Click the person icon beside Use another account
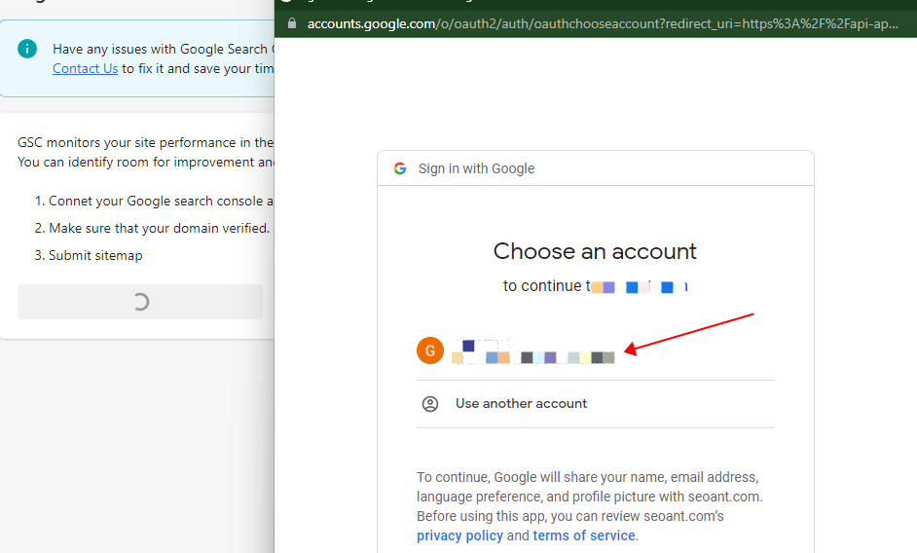The image size is (917, 553). point(430,404)
